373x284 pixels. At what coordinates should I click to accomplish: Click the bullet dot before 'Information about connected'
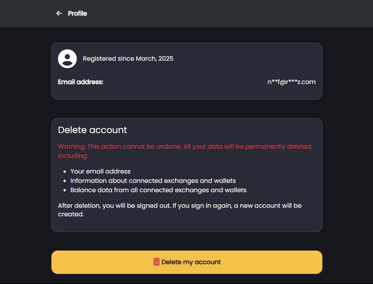point(65,181)
